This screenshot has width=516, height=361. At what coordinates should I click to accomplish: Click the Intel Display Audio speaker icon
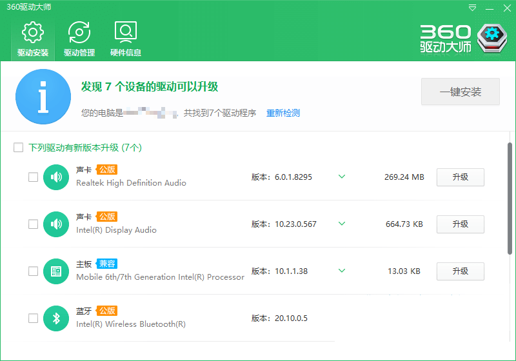coord(56,224)
